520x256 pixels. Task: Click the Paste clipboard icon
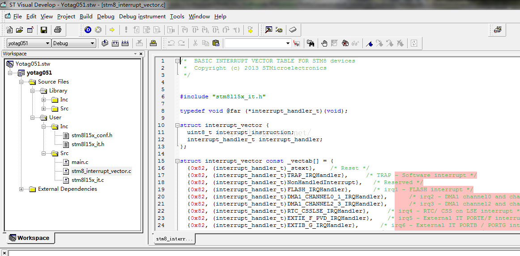216,43
